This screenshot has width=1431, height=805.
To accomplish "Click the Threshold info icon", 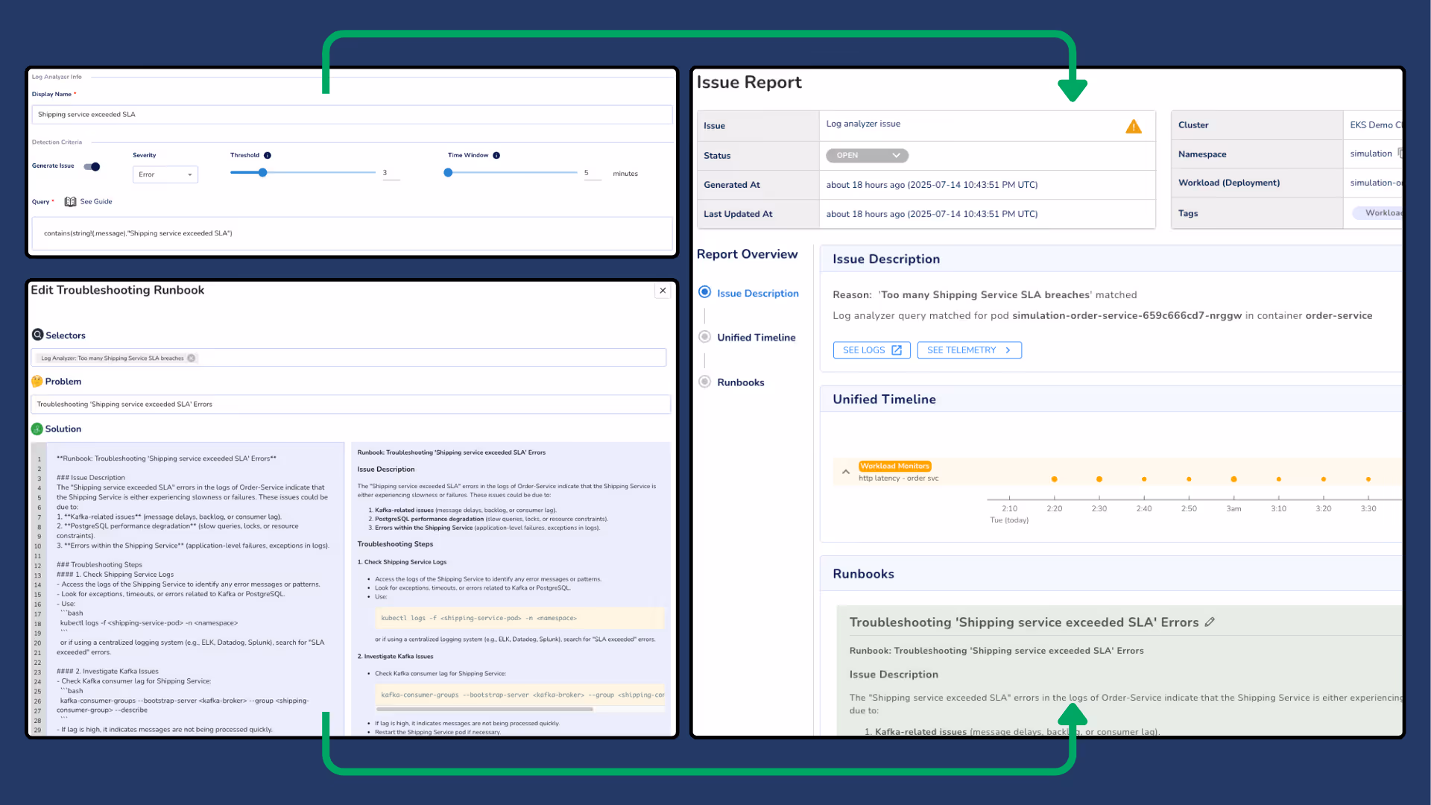I will point(268,155).
